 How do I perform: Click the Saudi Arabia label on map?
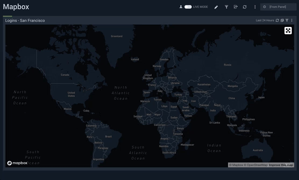pyautogui.click(x=186, y=109)
